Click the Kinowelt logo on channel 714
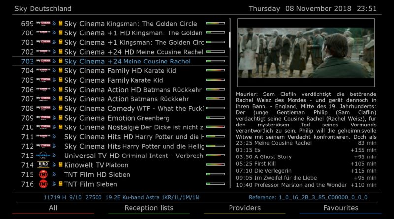Viewport: 394px width, 219px height. 43,165
